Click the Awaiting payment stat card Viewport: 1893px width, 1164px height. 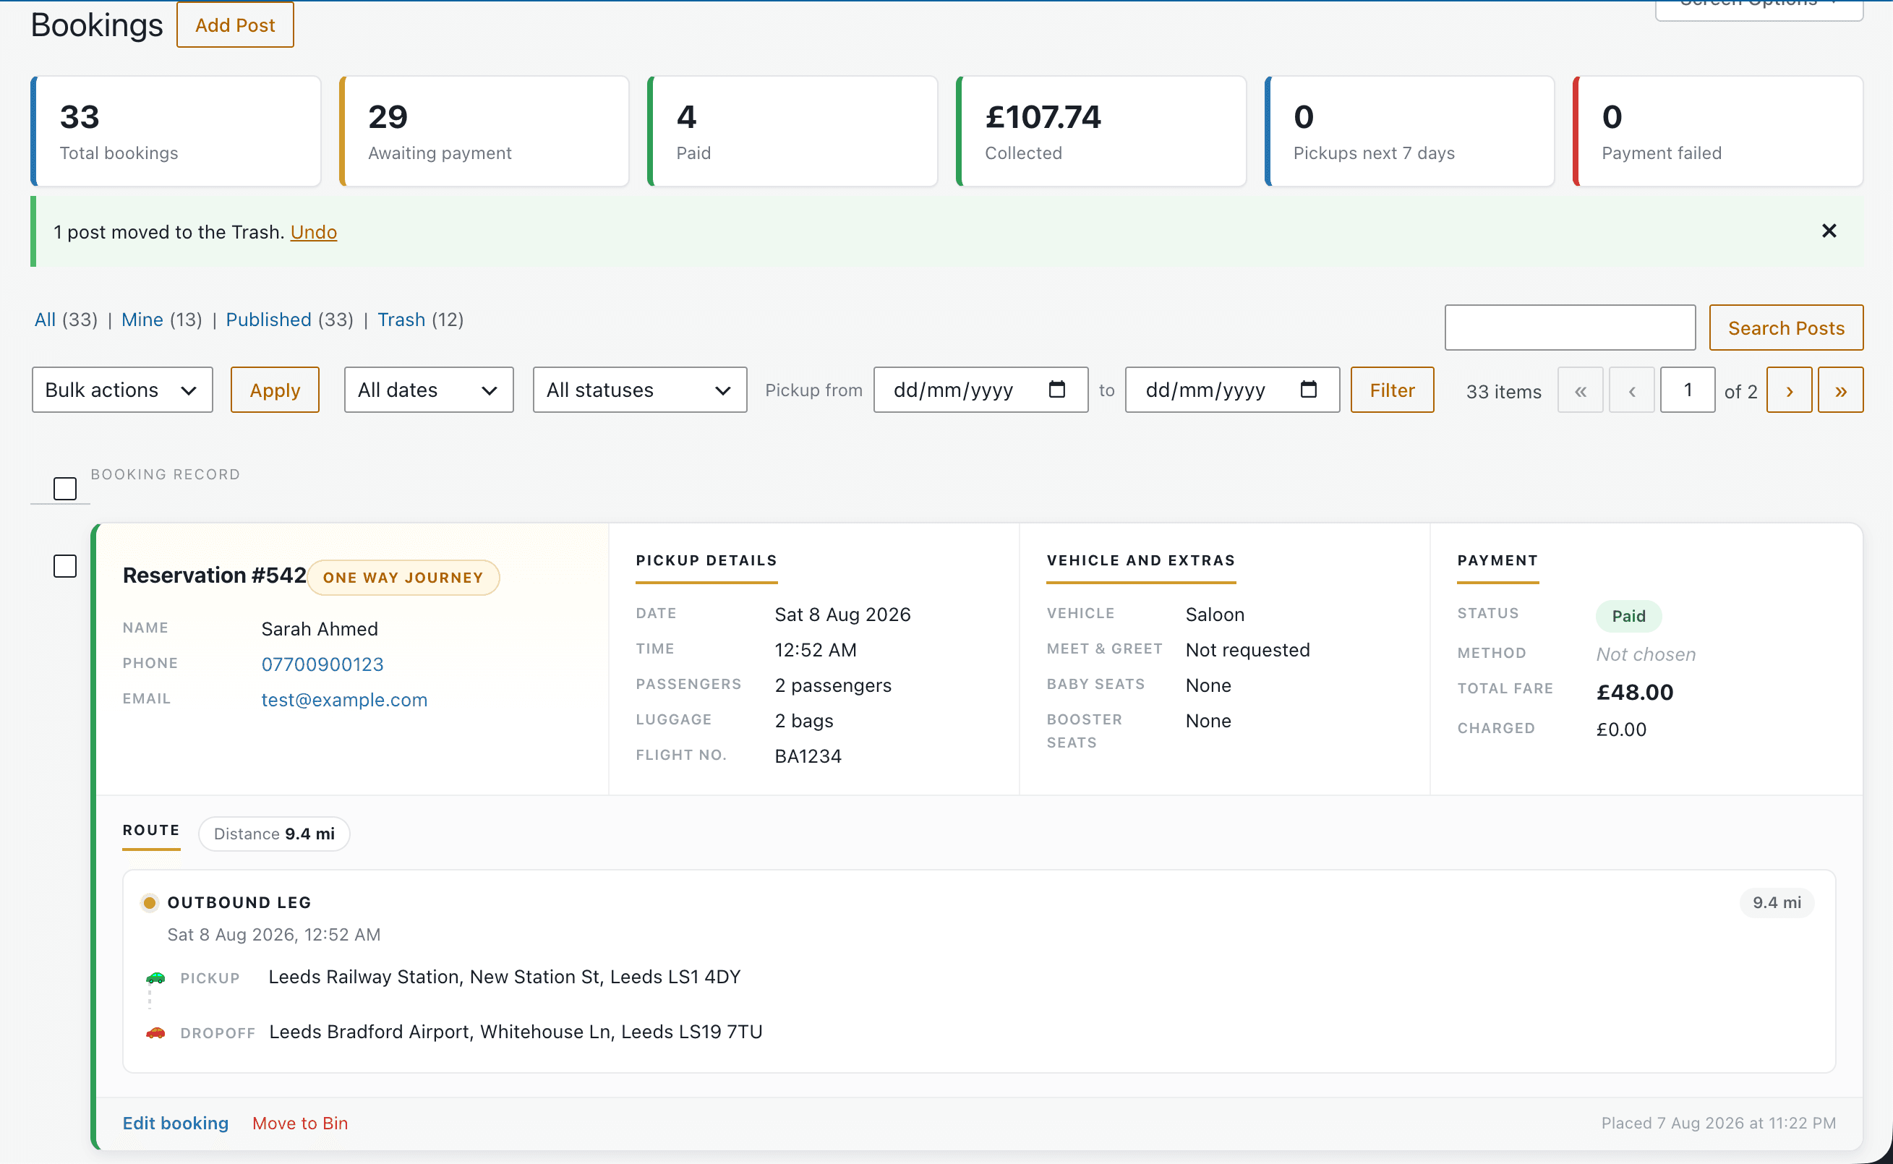click(x=484, y=131)
